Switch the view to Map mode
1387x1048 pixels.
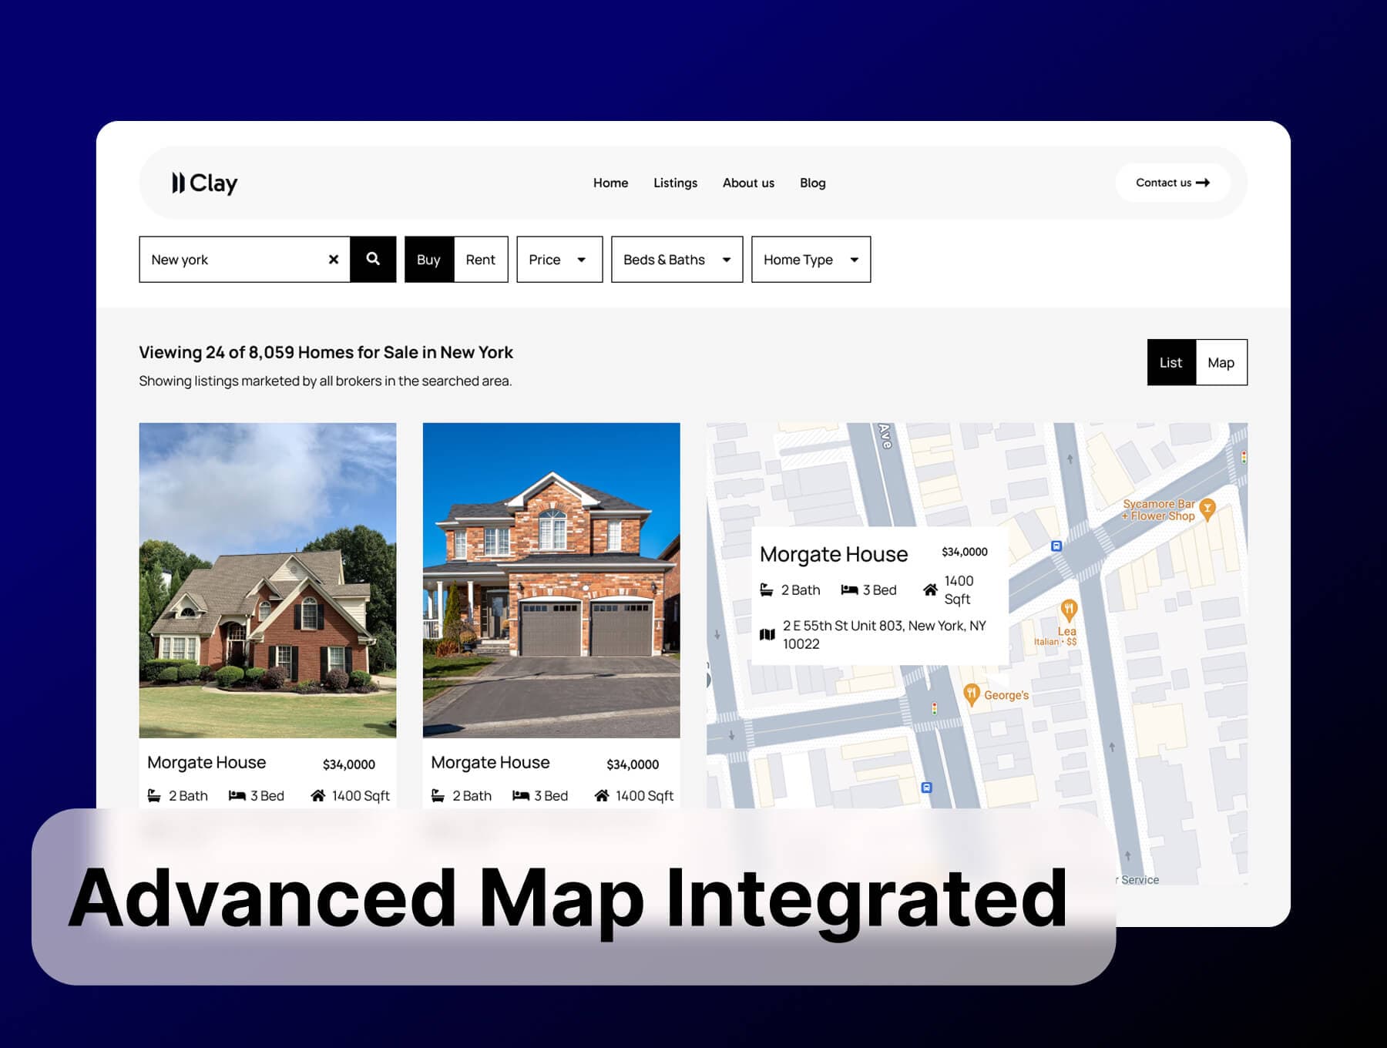coord(1221,362)
